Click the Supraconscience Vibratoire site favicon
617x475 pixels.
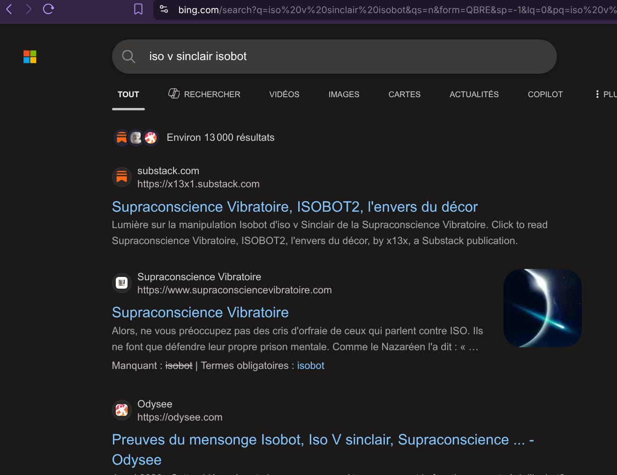coord(122,283)
